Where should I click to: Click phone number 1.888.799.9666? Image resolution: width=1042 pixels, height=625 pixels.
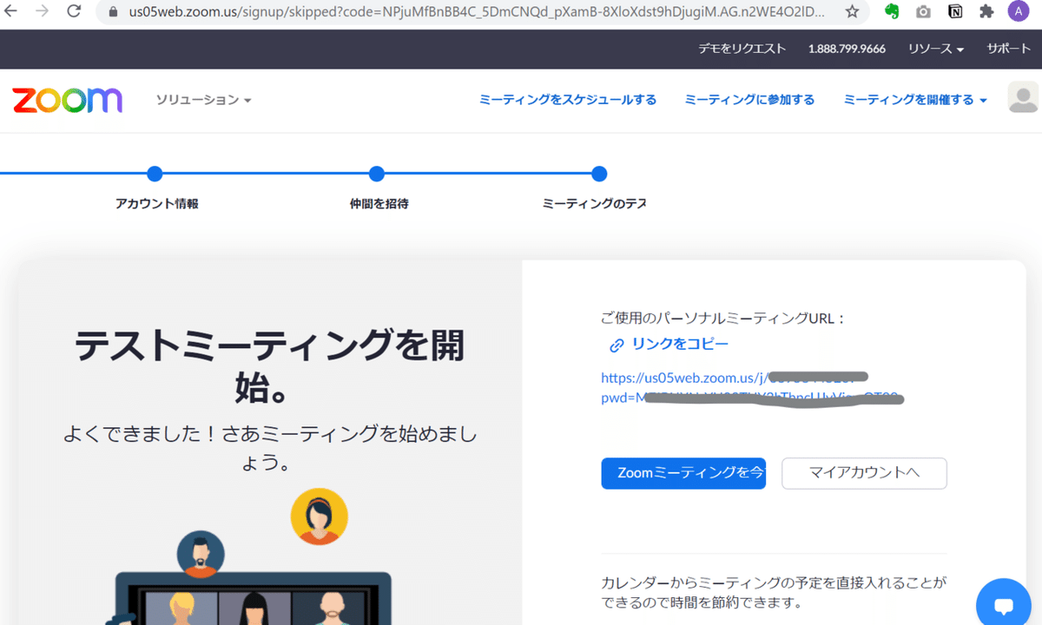847,49
